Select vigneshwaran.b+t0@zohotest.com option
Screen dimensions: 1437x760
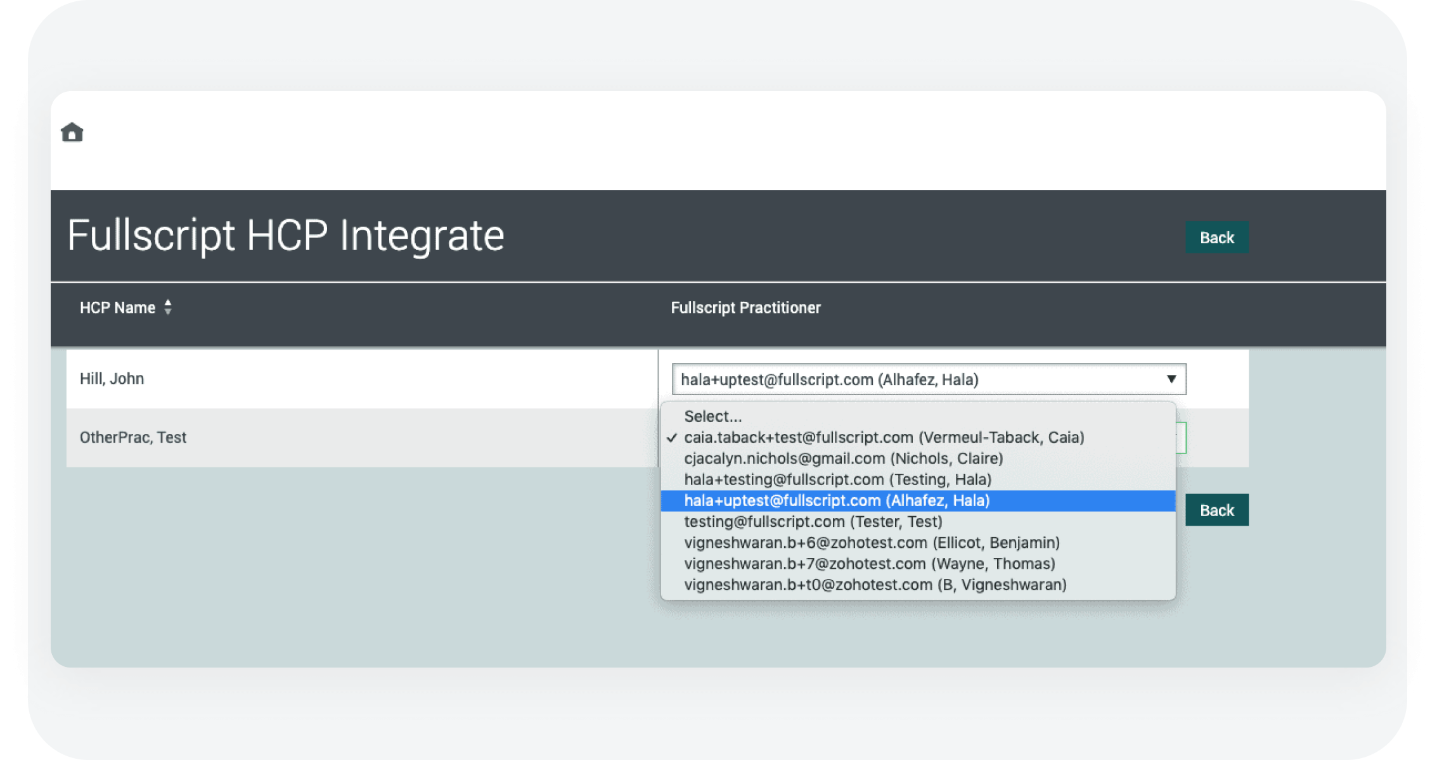[x=918, y=585]
